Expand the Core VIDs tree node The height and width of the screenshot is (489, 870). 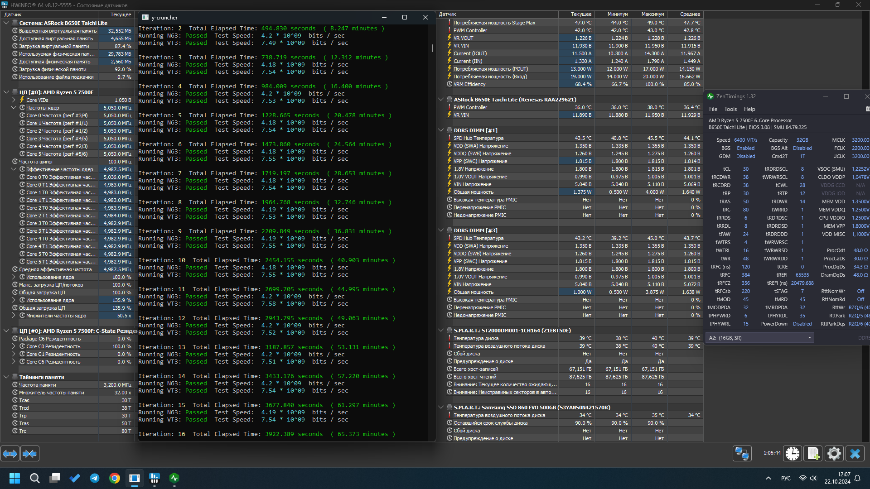point(14,100)
